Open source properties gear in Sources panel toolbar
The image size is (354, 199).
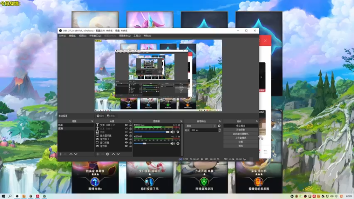click(x=108, y=154)
